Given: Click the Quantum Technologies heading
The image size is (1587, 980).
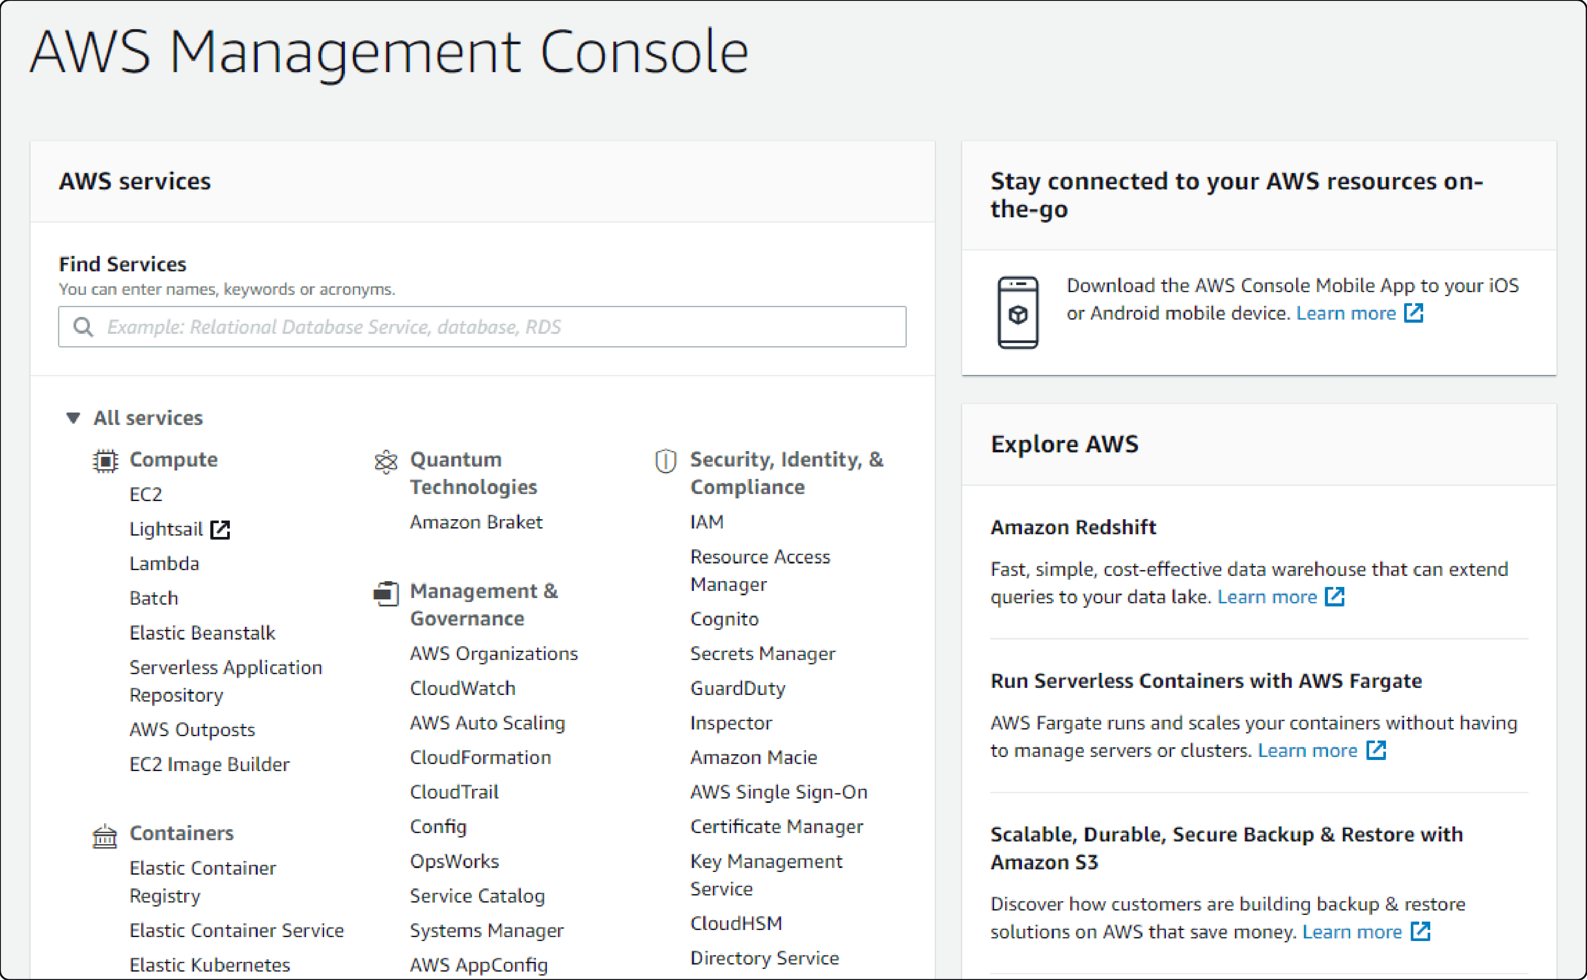Looking at the screenshot, I should 474,473.
